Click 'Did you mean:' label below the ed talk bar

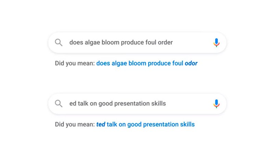point(75,124)
